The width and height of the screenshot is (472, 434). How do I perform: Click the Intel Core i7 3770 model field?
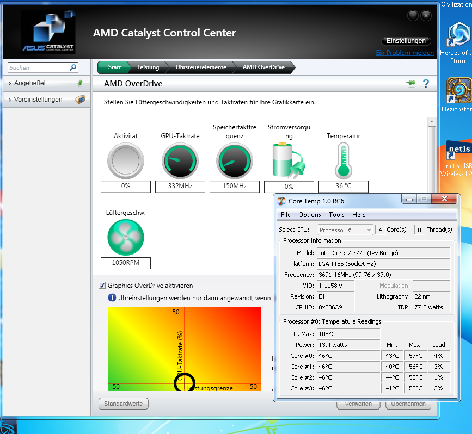(x=383, y=253)
